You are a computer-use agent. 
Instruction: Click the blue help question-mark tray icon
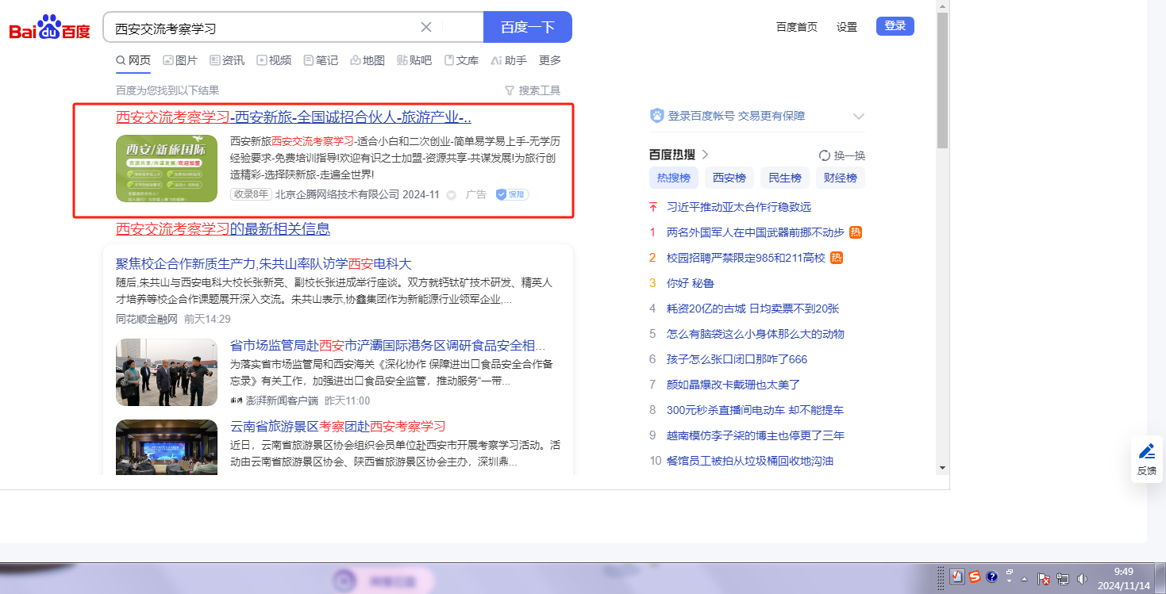[991, 577]
